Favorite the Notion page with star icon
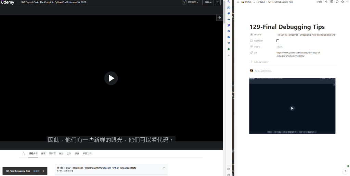Image resolution: width=350 pixels, height=176 pixels. click(x=342, y=2)
